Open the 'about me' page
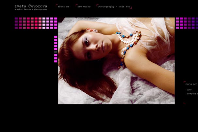 [63, 7]
